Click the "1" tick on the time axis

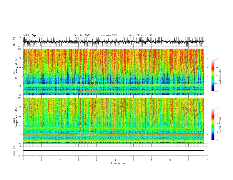click(x=41, y=160)
